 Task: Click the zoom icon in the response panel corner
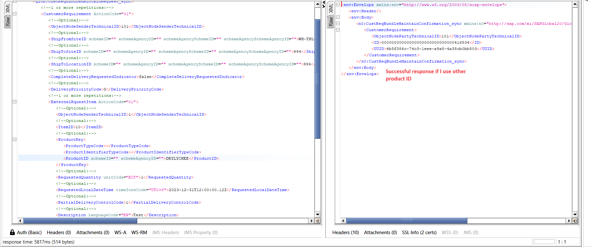575,221
